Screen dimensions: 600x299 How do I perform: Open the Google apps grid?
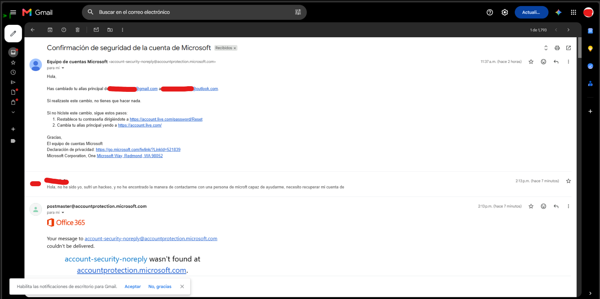click(x=573, y=12)
